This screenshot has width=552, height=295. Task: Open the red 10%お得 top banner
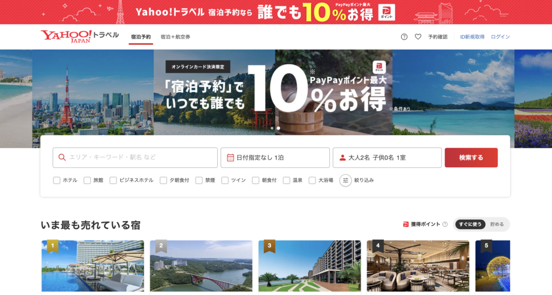point(276,12)
